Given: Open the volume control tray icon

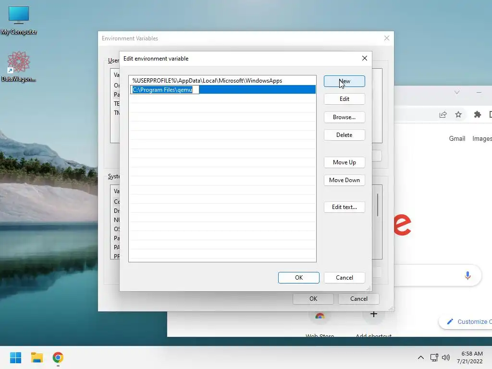Looking at the screenshot, I should click(445, 357).
